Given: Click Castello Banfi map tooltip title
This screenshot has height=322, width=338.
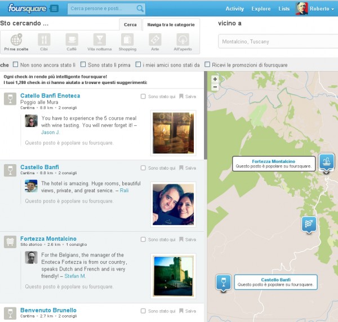Looking at the screenshot, I should click(275, 280).
